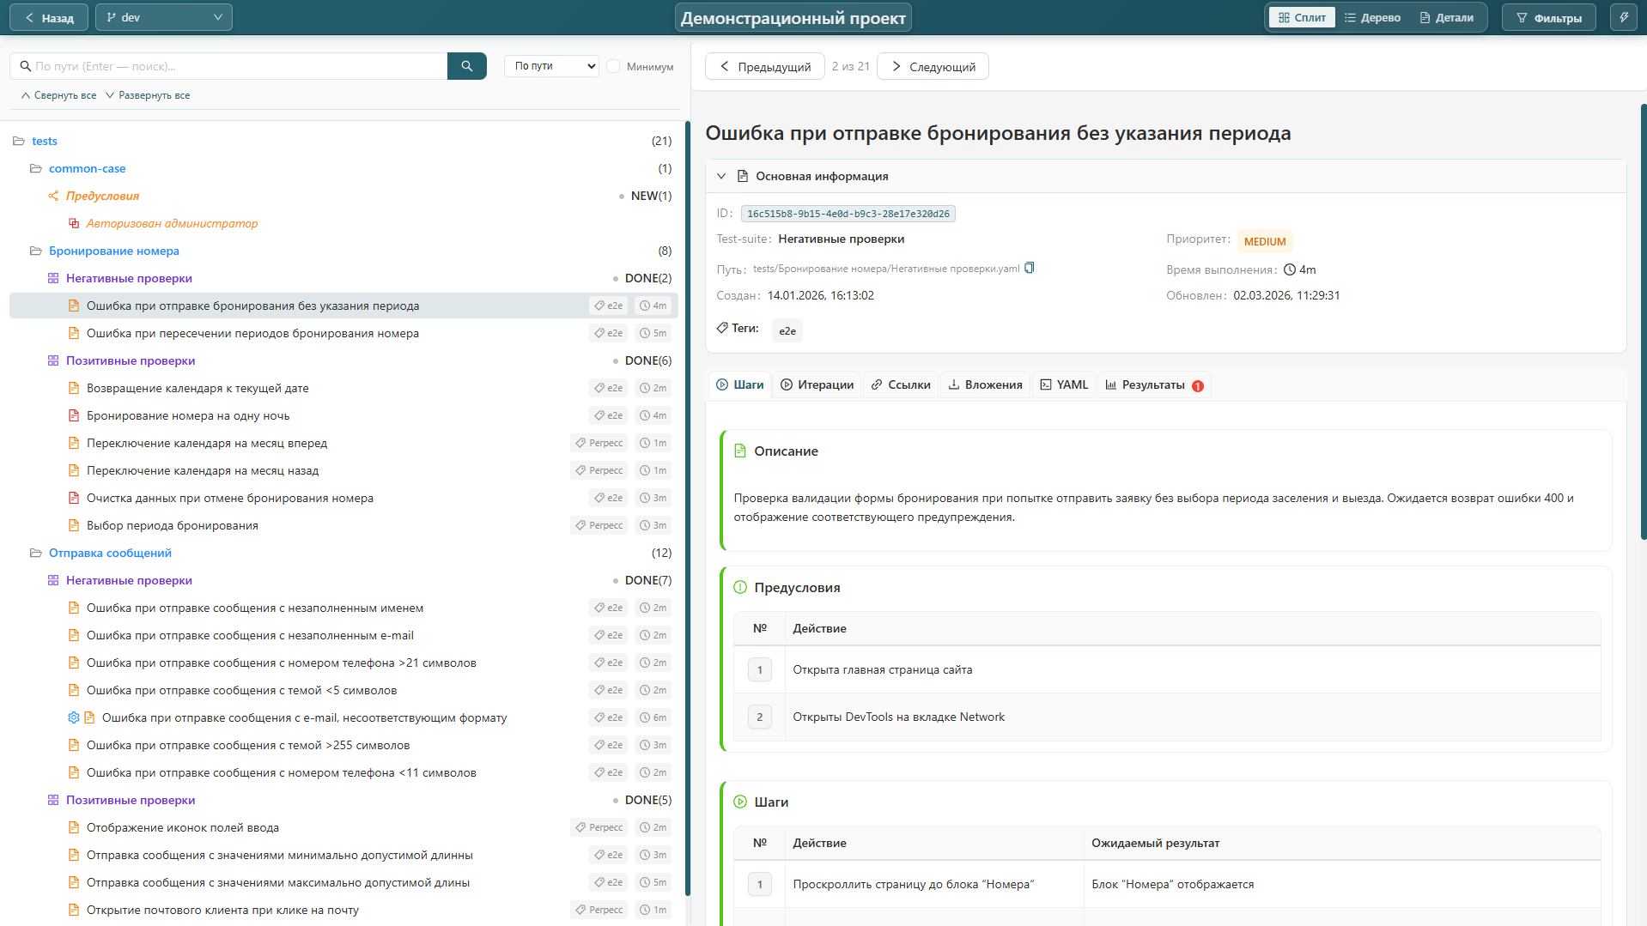Image resolution: width=1647 pixels, height=926 pixels.
Task: Click the e2e tag chip in Теги
Action: tap(787, 330)
